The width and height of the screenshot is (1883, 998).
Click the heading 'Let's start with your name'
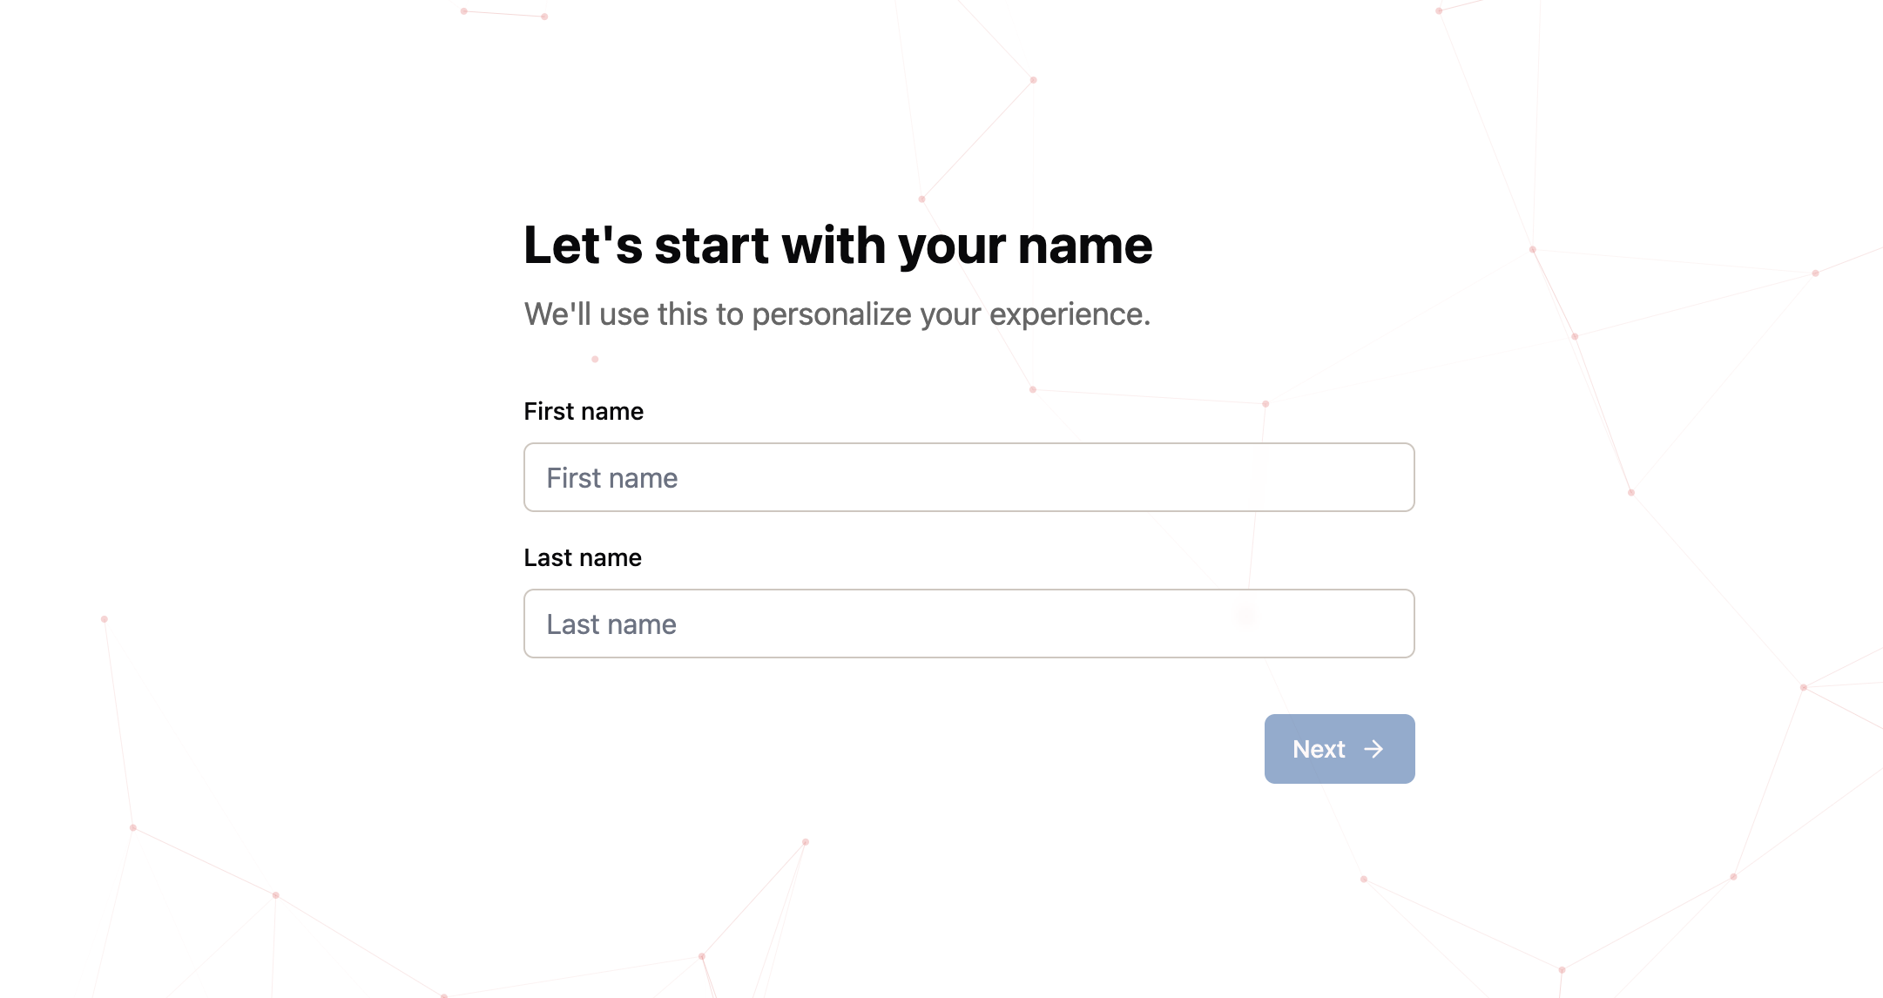coord(837,246)
